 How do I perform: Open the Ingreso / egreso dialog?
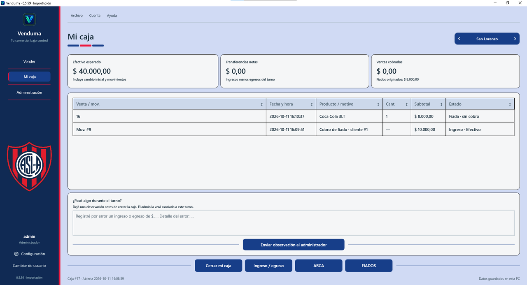pyautogui.click(x=268, y=266)
